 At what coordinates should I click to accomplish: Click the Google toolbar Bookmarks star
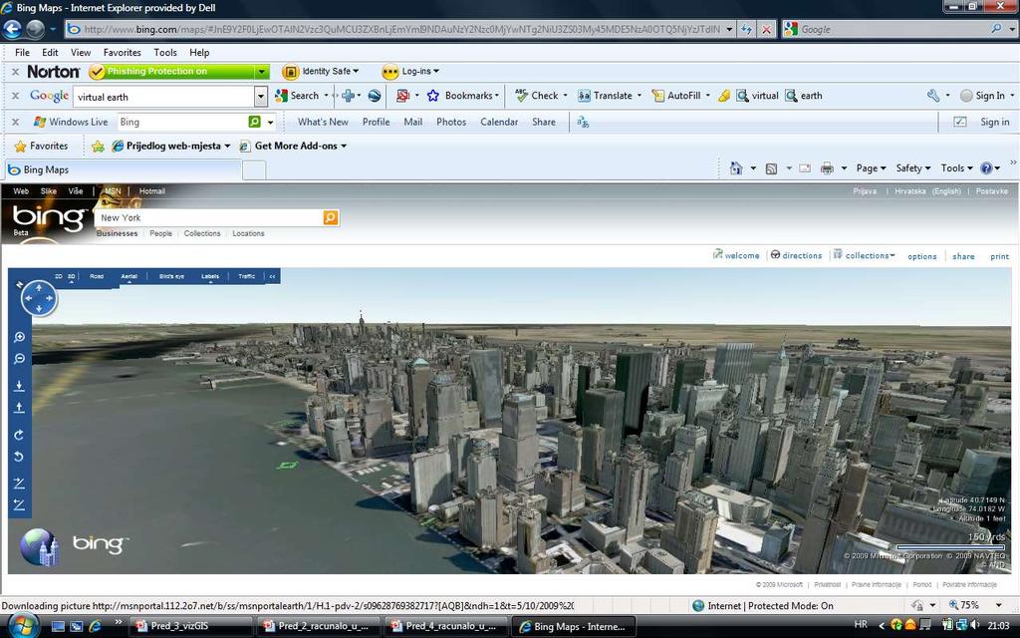click(433, 96)
